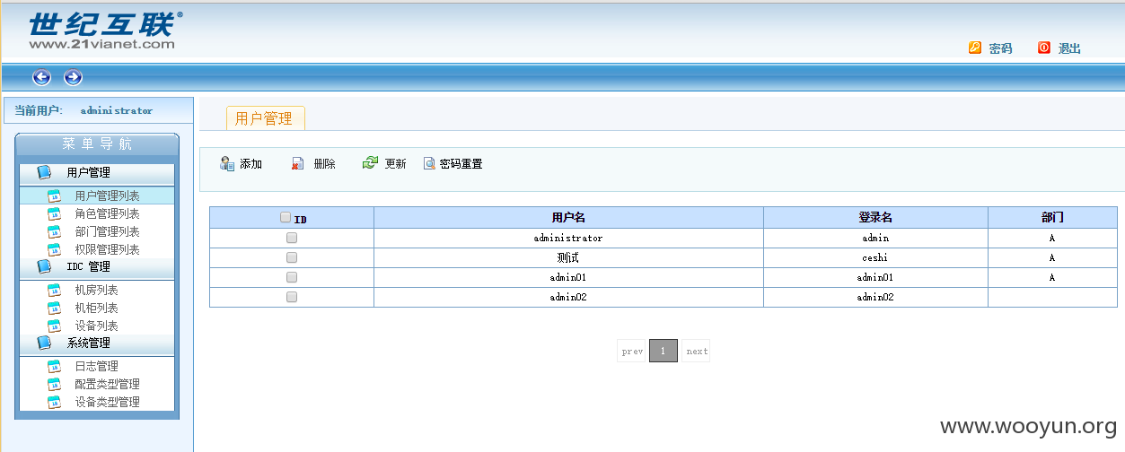Select the 用户管理 tab

[x=264, y=117]
